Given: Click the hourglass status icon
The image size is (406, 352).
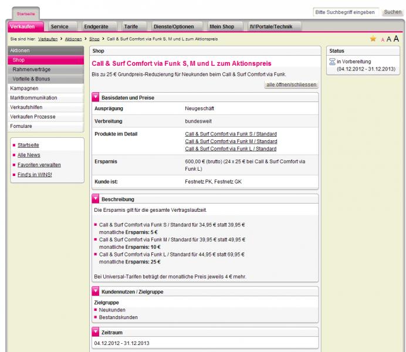Looking at the screenshot, I should tap(332, 62).
